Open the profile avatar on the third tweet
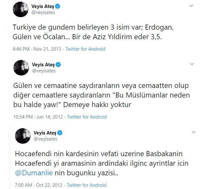203x189 pixels. pos(23,136)
